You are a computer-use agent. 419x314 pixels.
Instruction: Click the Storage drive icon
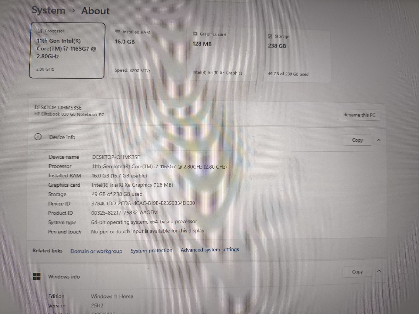270,36
